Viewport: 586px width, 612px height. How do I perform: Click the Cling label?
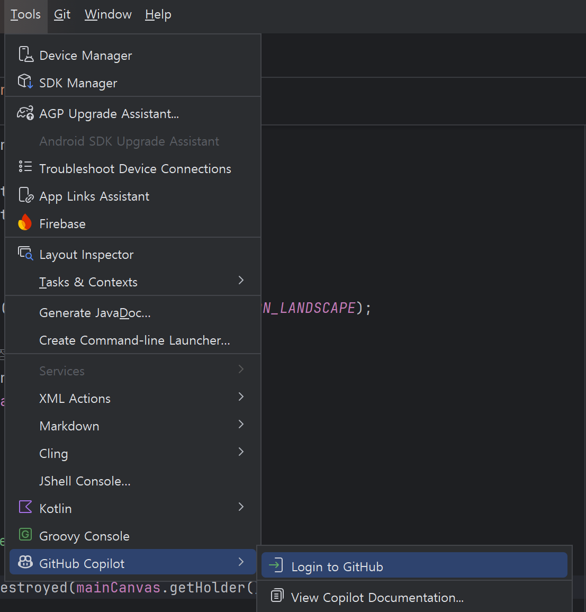tap(54, 454)
